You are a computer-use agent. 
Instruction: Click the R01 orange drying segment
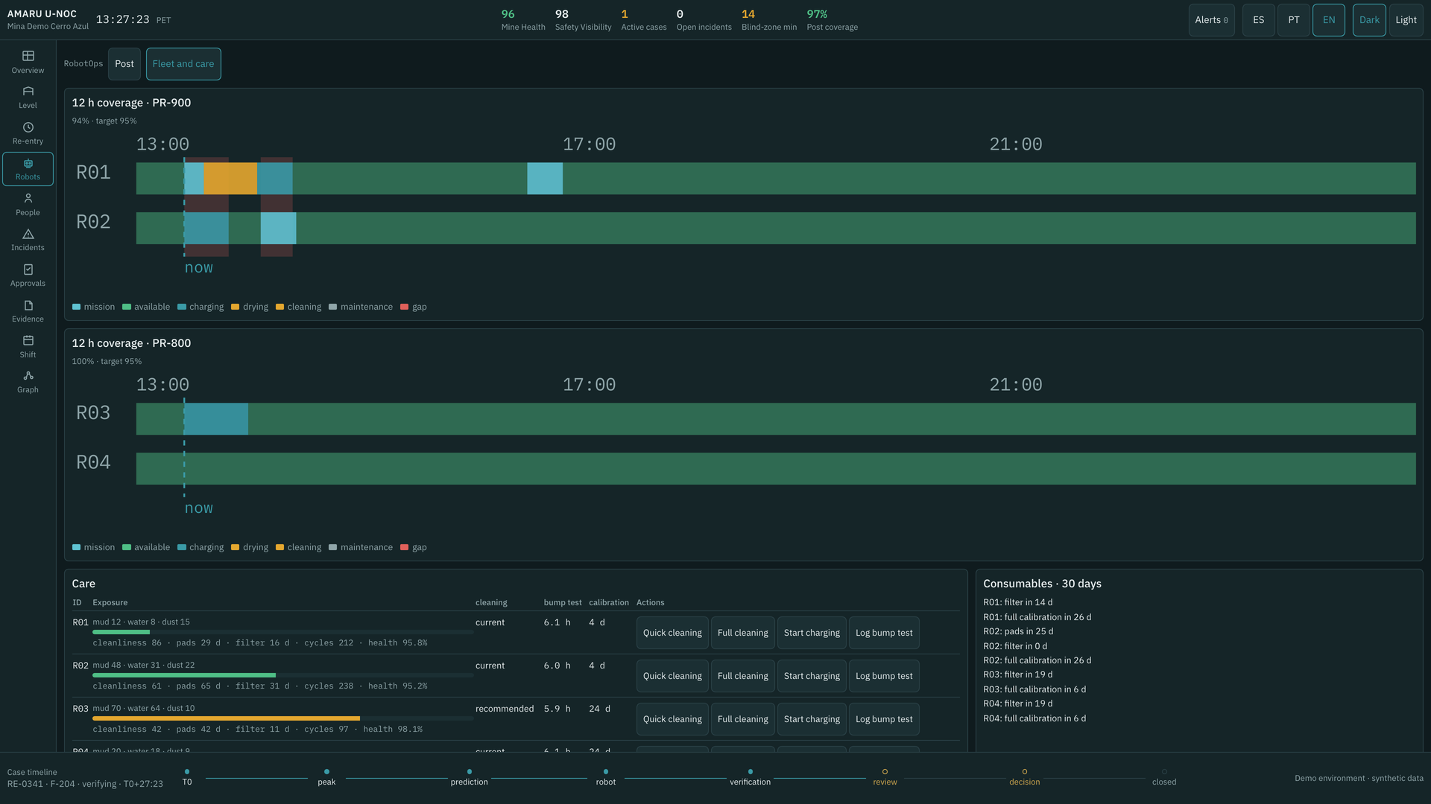230,179
